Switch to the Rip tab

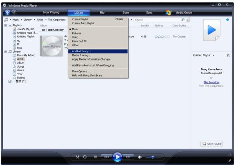(x=102, y=13)
